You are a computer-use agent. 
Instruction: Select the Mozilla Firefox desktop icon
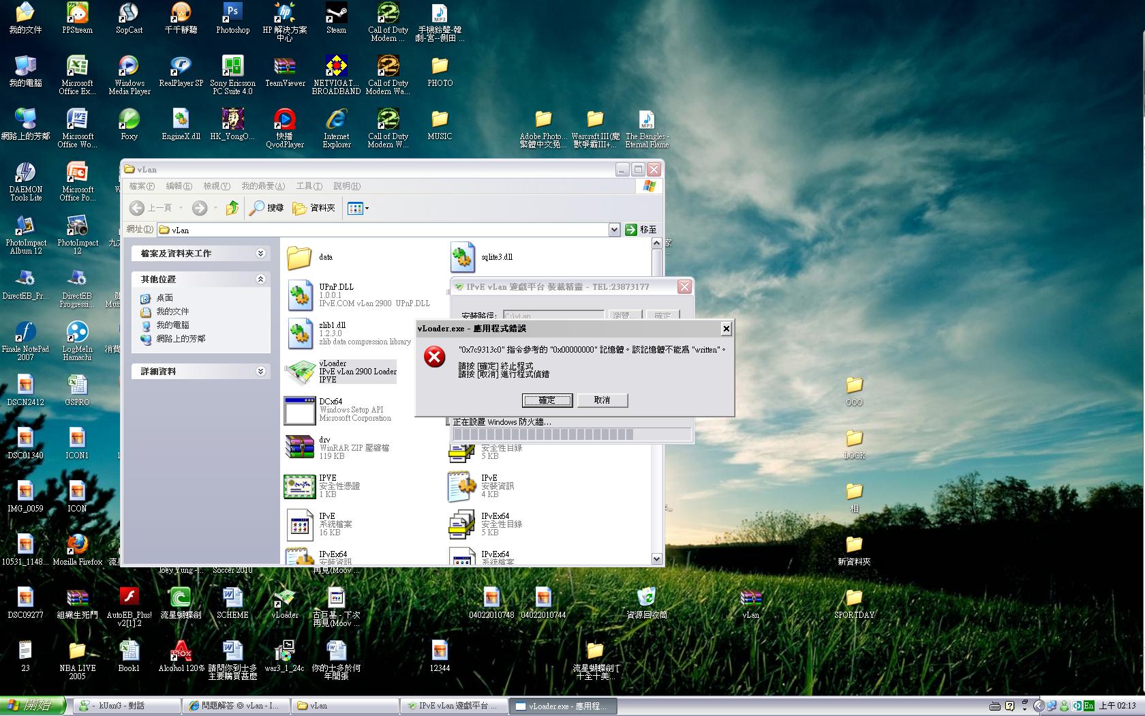[x=77, y=546]
